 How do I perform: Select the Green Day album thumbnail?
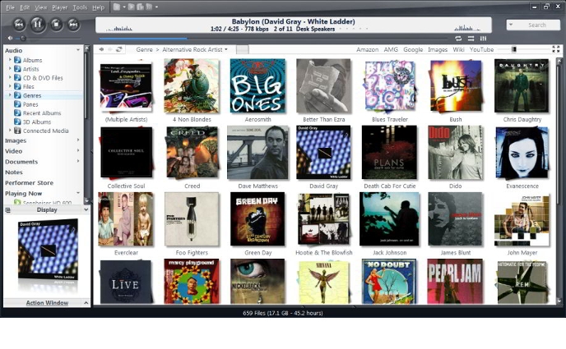[x=257, y=219]
